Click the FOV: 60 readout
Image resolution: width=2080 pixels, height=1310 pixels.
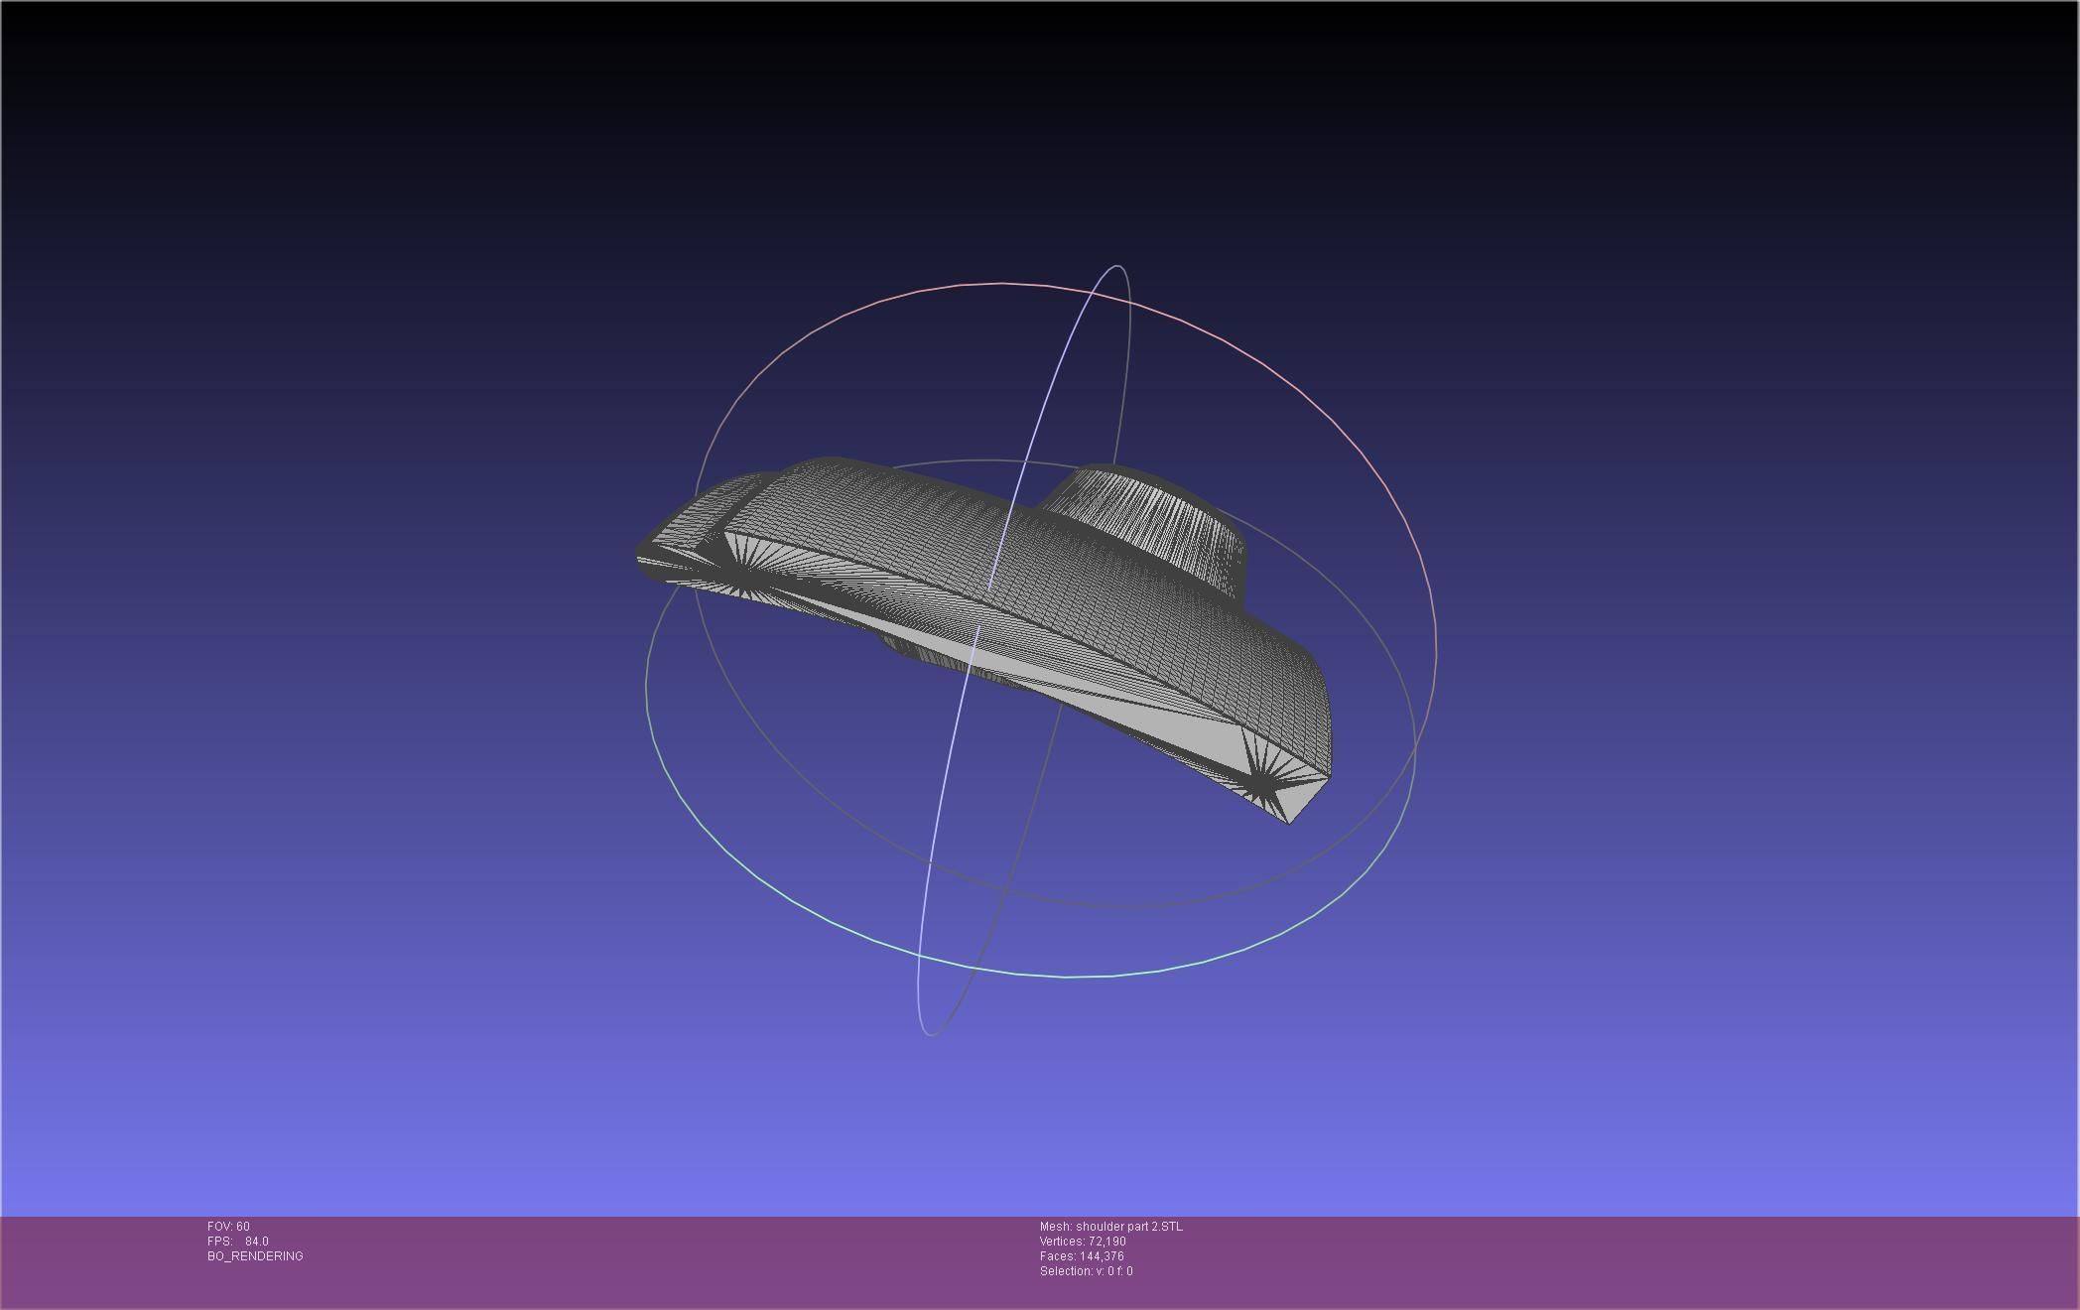tap(228, 1227)
